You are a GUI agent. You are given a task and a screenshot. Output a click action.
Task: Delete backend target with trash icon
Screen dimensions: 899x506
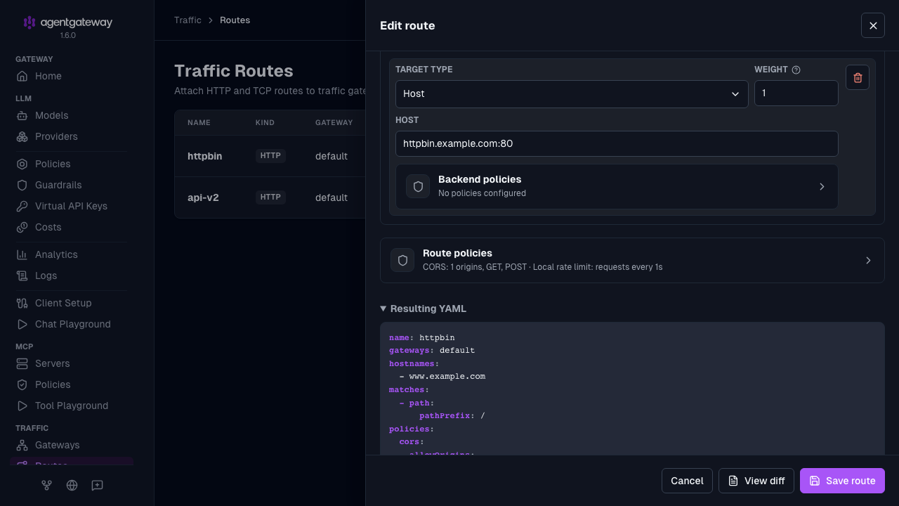(x=858, y=77)
